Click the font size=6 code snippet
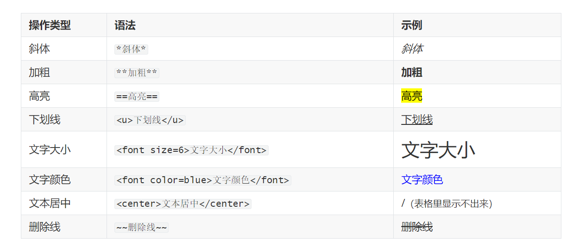 [x=191, y=150]
